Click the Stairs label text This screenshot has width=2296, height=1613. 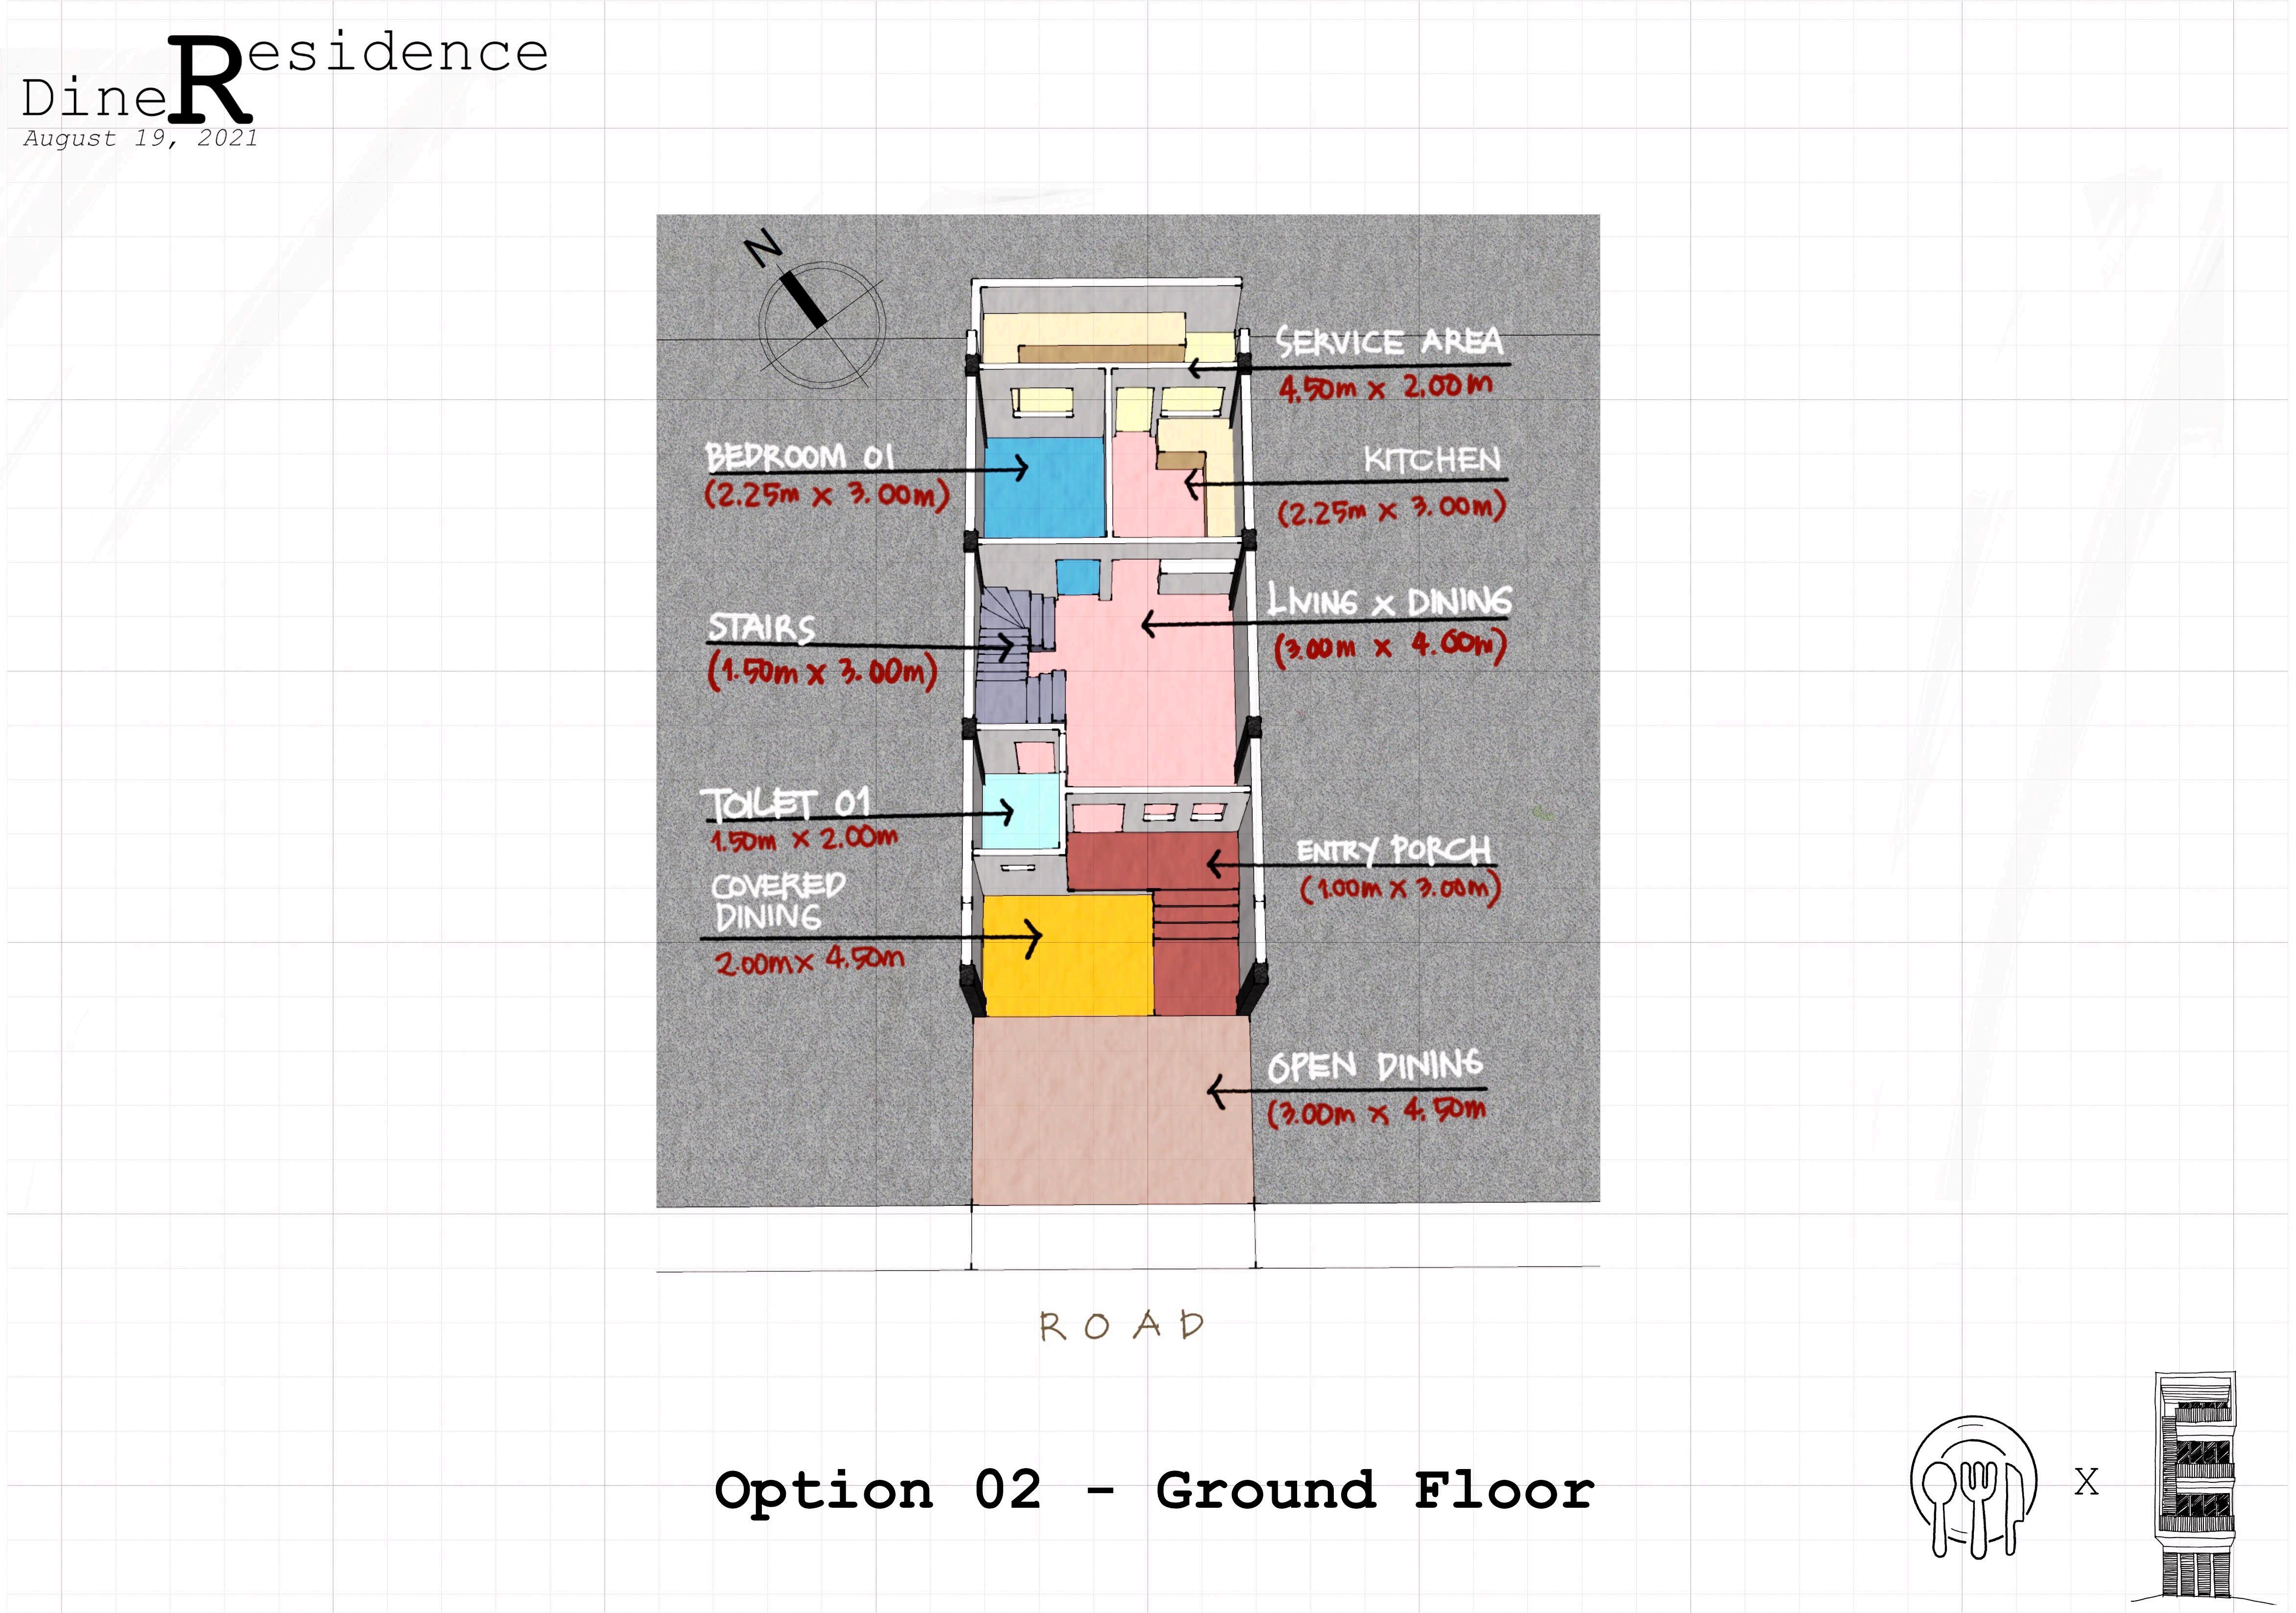click(x=762, y=628)
